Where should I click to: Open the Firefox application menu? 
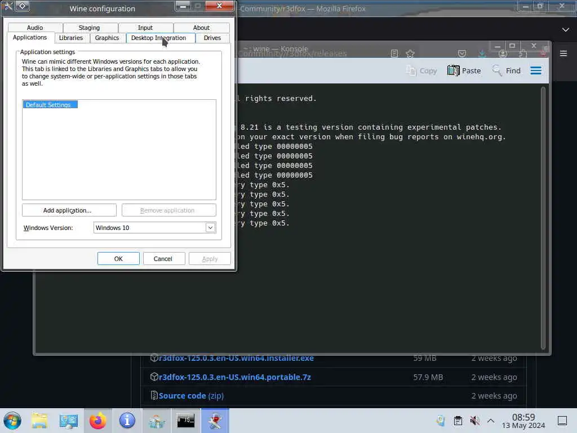pos(563,54)
